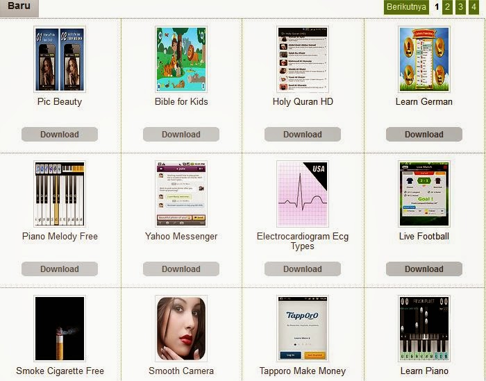Click the Holy Quran HD title

[303, 101]
